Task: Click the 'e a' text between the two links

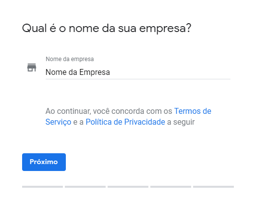Action: click(x=78, y=122)
